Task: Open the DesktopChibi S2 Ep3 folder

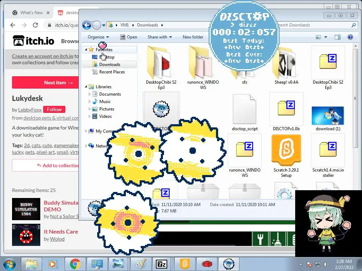Action: click(161, 68)
